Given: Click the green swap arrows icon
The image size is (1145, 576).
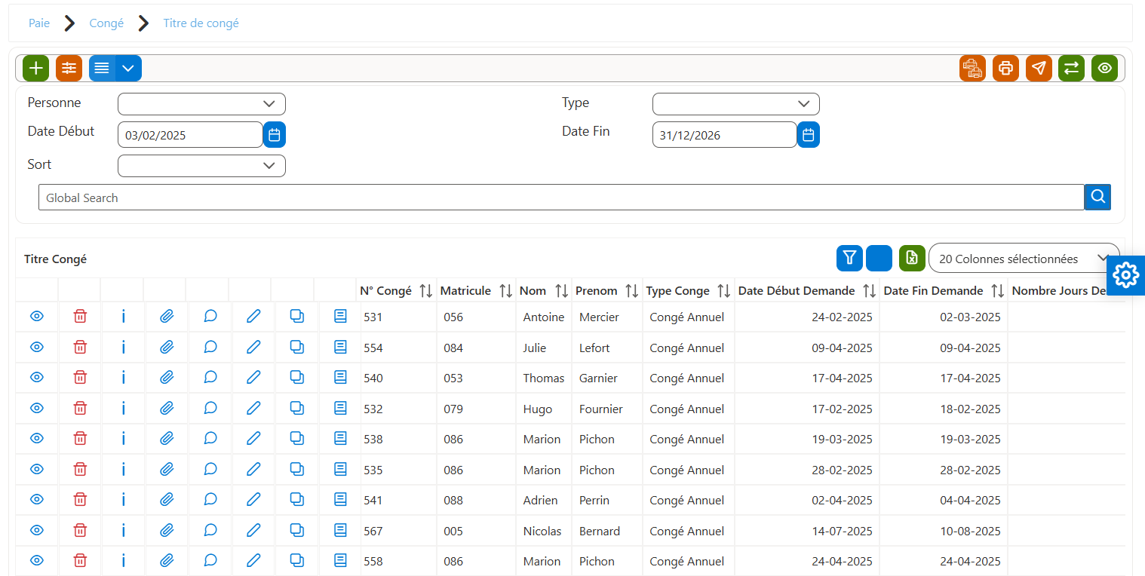Looking at the screenshot, I should tap(1071, 68).
